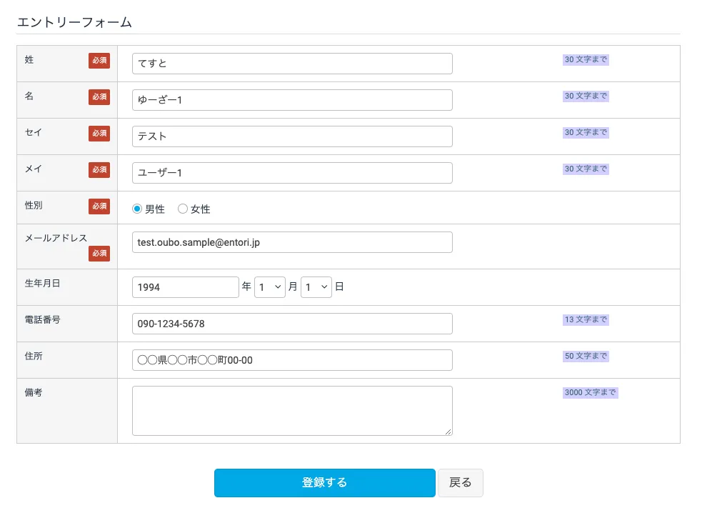Open the birth month (月) dropdown
This screenshot has width=702, height=523.
pyautogui.click(x=270, y=287)
